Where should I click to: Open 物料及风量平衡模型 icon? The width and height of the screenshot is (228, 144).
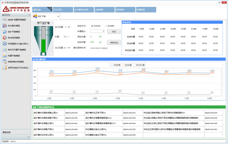pos(5,50)
